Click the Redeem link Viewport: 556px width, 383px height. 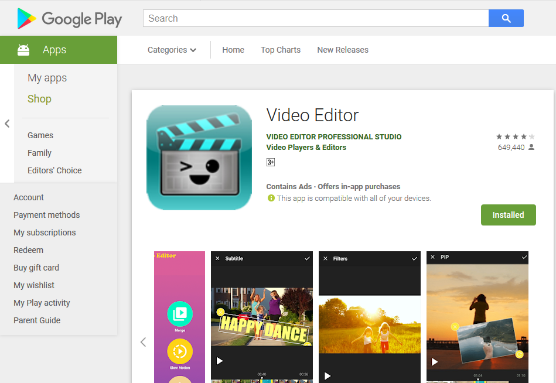tap(28, 250)
